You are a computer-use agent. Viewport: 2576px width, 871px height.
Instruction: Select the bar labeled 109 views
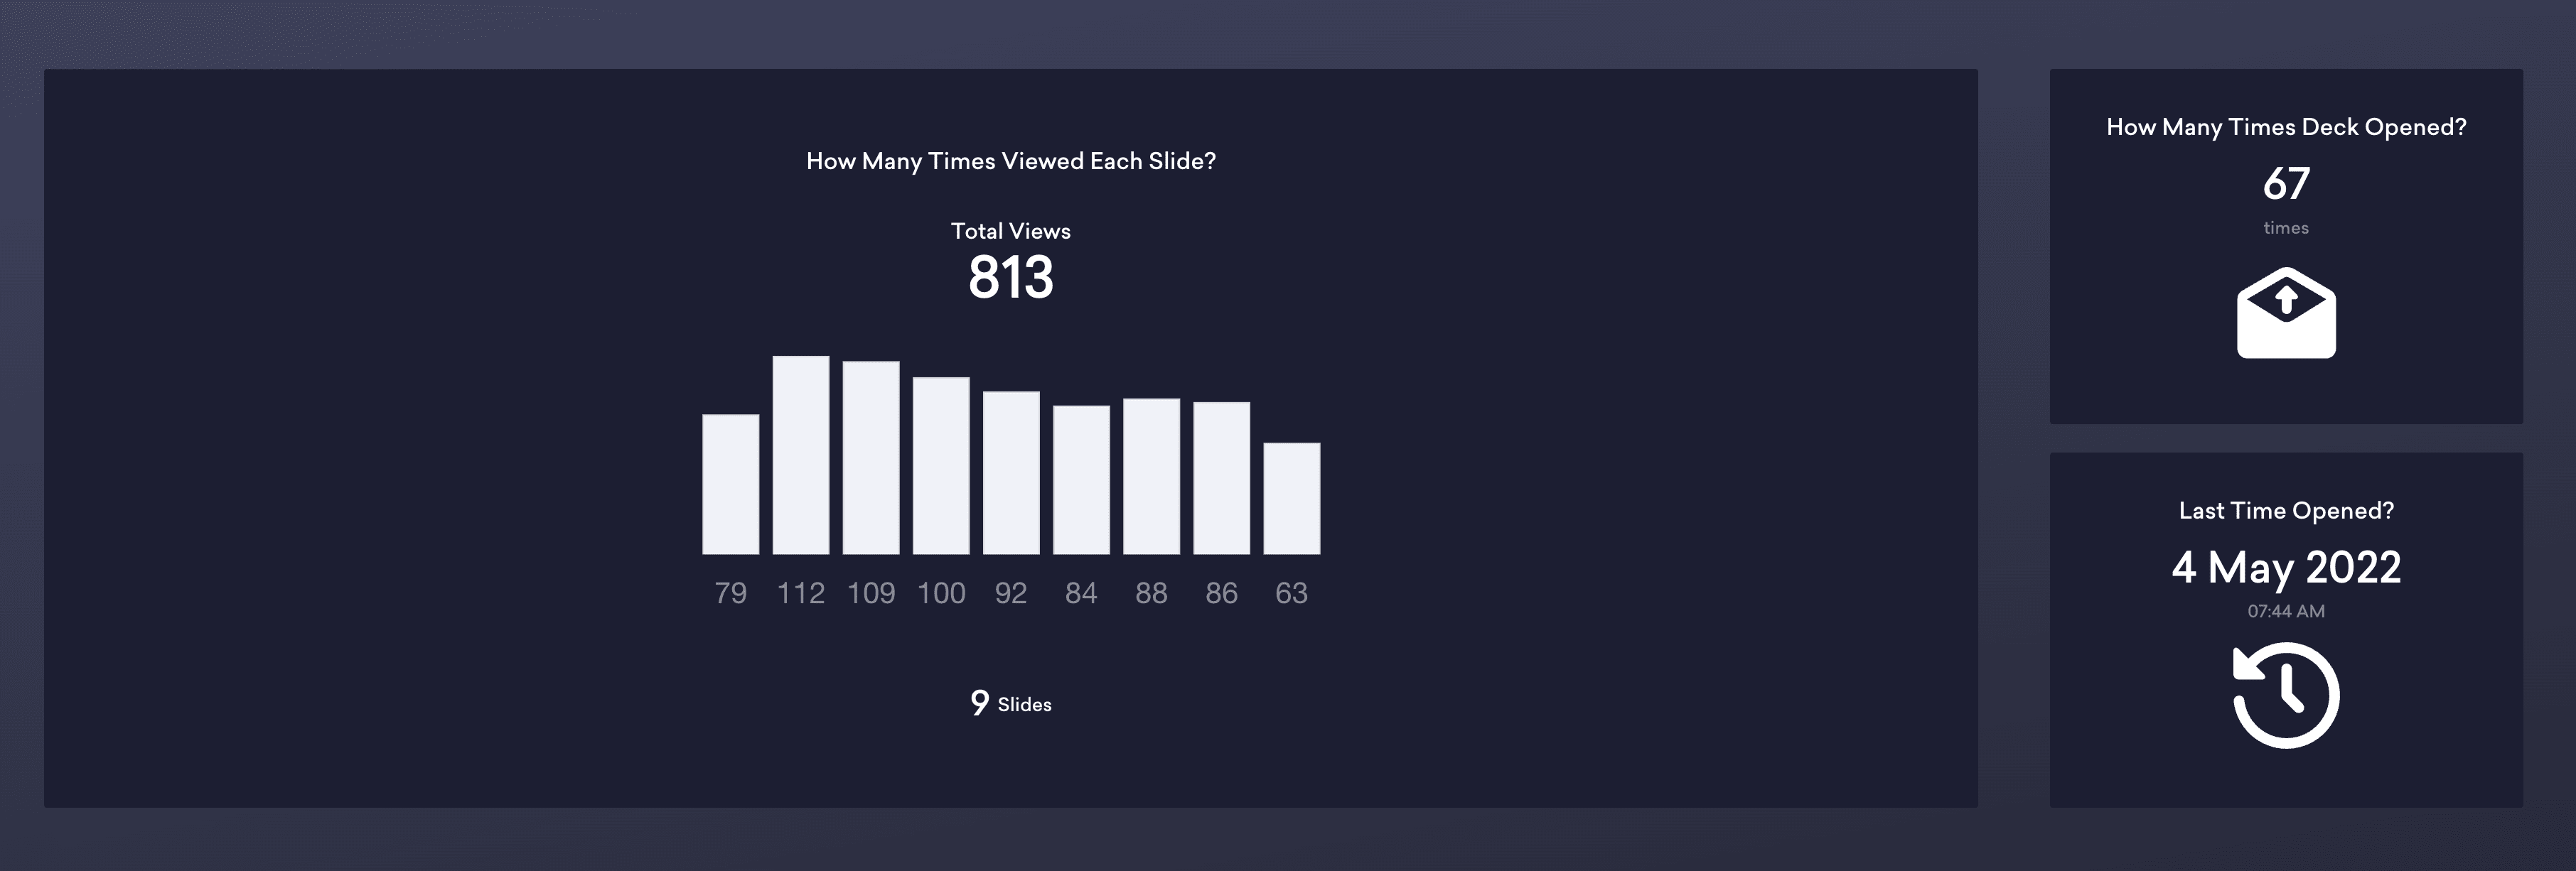coord(871,458)
